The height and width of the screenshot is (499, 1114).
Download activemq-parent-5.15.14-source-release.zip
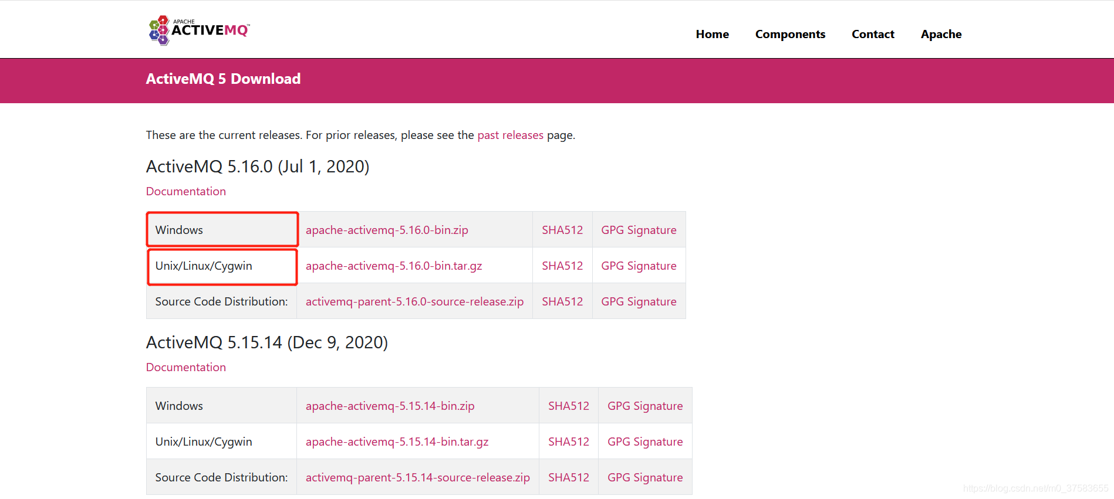click(x=417, y=477)
